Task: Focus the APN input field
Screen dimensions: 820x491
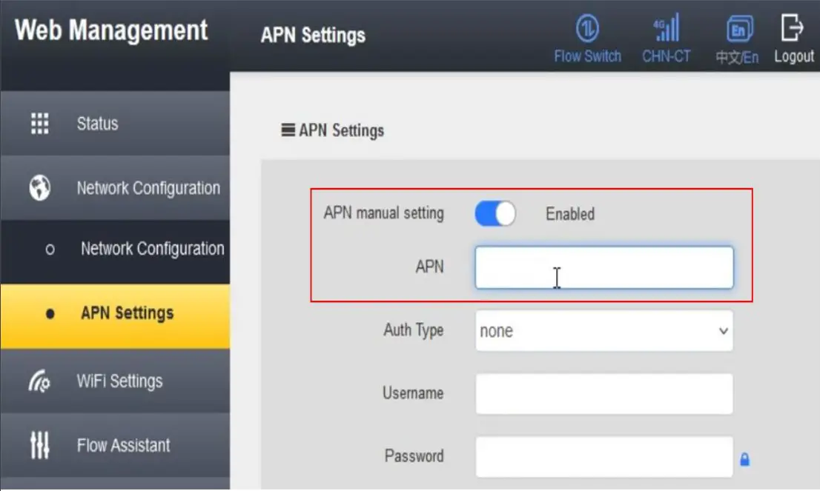Action: [604, 267]
